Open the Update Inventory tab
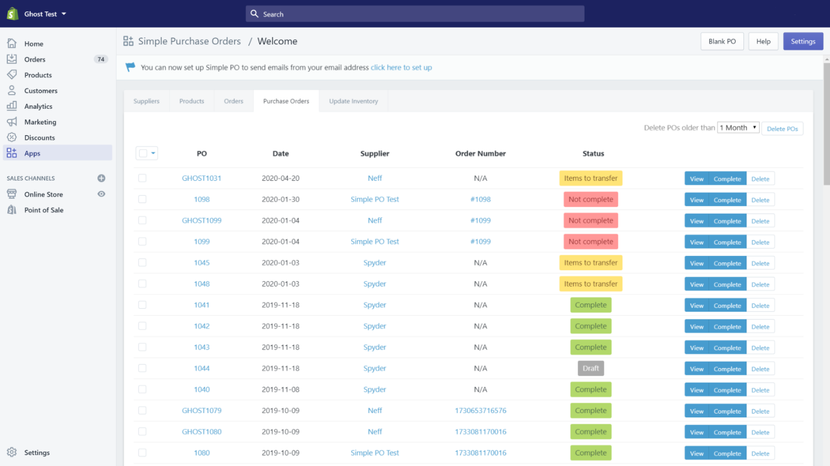 tap(354, 101)
